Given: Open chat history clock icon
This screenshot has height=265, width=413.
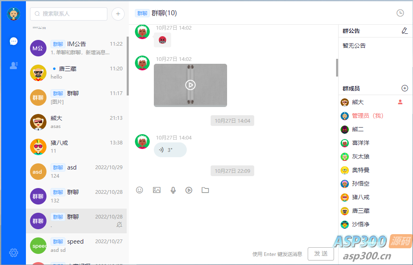Looking at the screenshot, I should click(400, 13).
